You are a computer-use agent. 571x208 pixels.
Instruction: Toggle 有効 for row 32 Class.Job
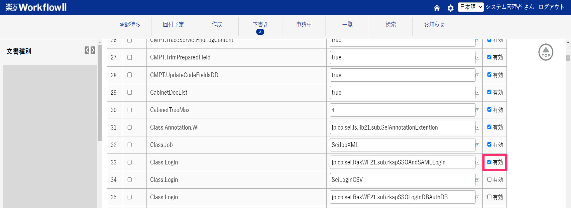pyautogui.click(x=489, y=144)
